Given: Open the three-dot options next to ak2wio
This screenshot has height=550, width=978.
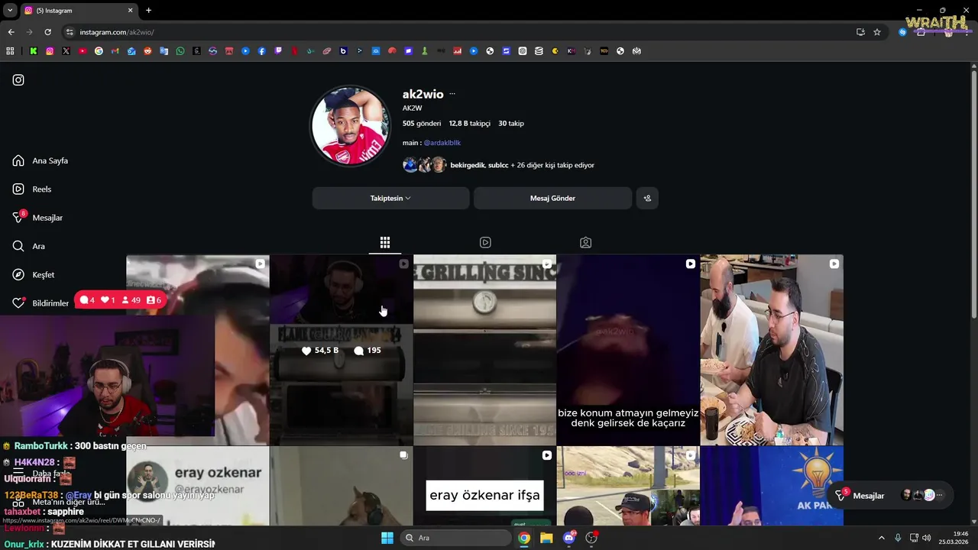Looking at the screenshot, I should coord(452,94).
